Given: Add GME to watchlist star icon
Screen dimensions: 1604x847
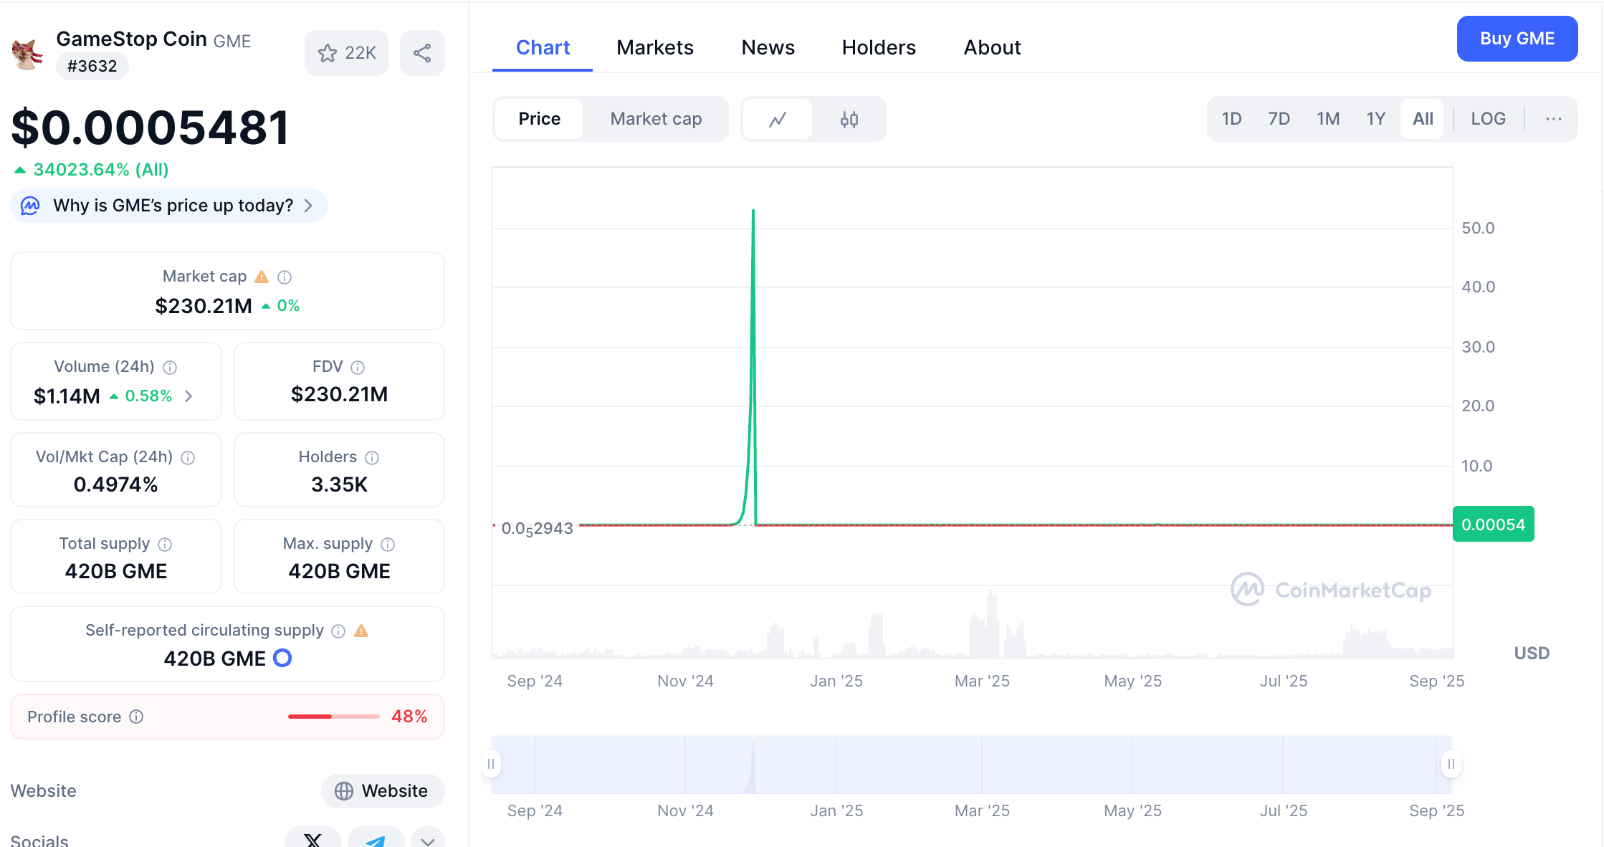Looking at the screenshot, I should click(x=328, y=53).
